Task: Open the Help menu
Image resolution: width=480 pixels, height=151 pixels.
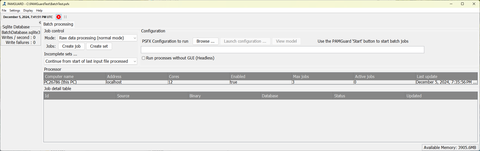Action: 39,11
